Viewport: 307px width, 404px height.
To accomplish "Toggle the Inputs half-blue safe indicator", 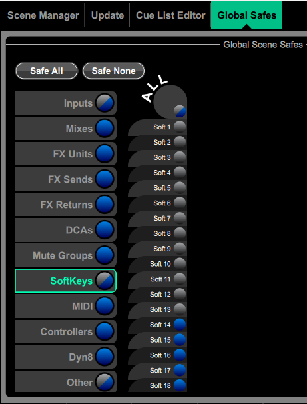I will [105, 103].
